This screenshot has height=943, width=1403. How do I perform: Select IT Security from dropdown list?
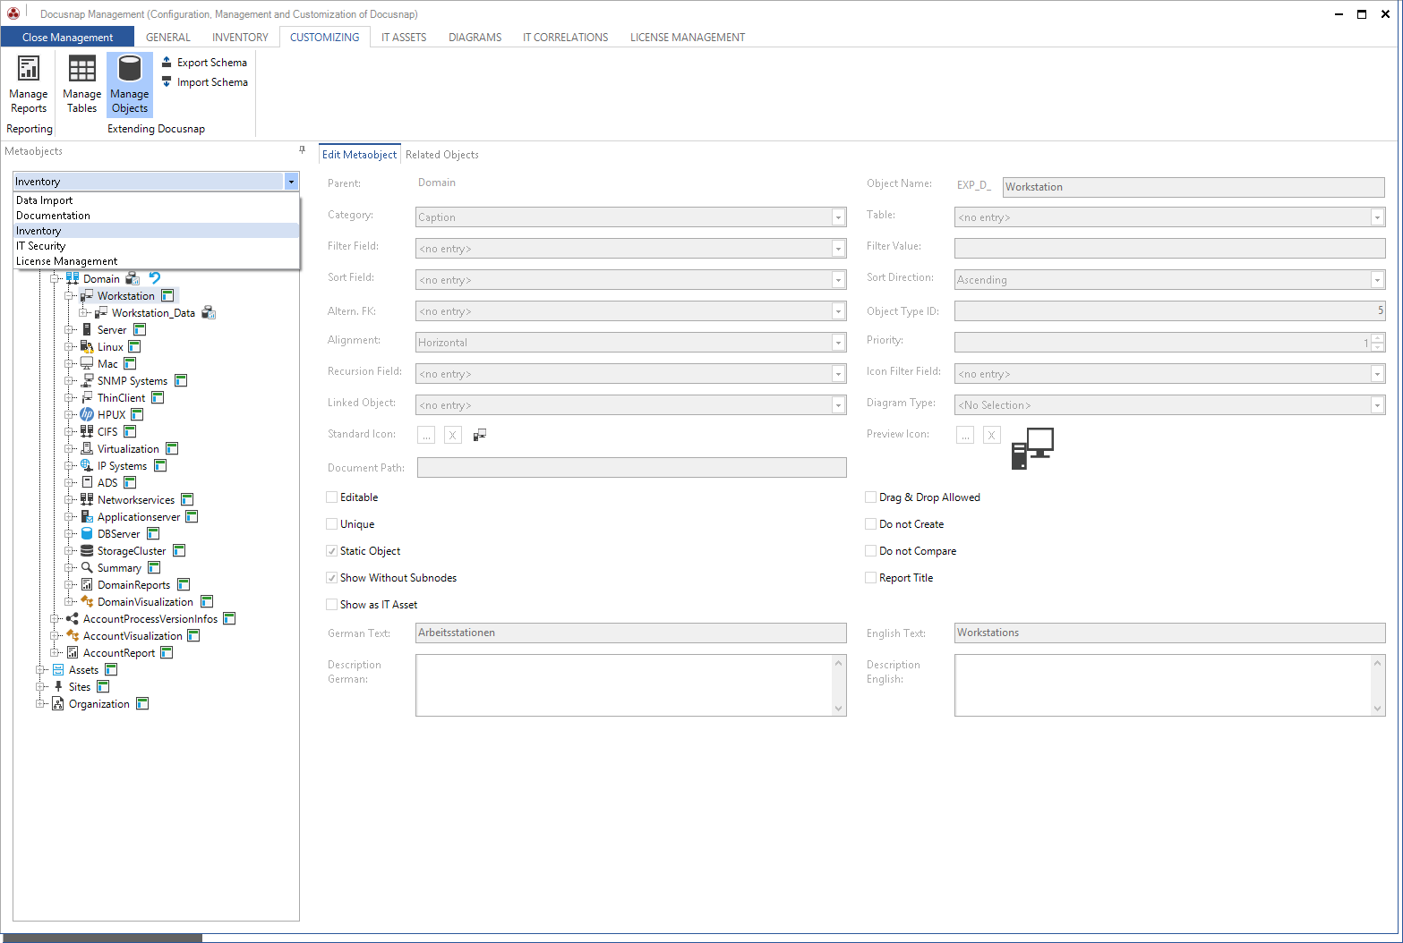(x=156, y=246)
